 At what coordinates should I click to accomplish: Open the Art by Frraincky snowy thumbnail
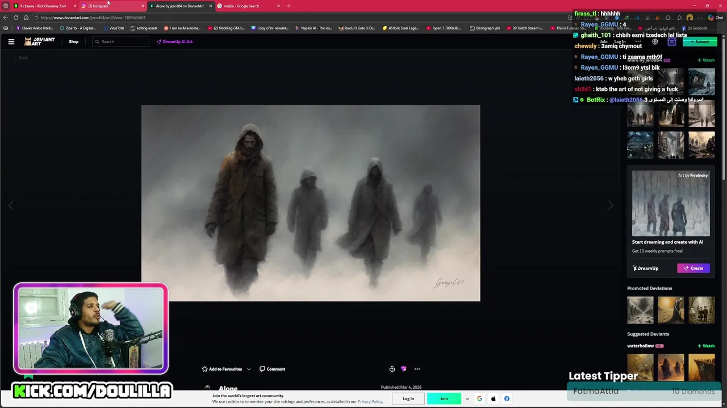[x=671, y=203]
